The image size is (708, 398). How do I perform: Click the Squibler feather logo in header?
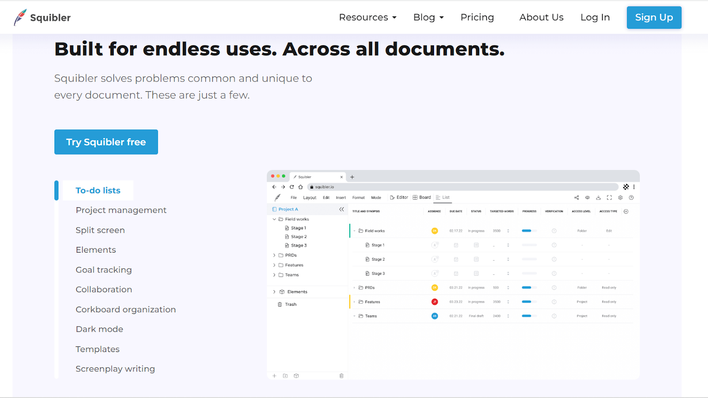20,17
